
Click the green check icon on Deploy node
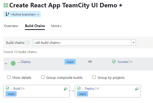point(79,88)
